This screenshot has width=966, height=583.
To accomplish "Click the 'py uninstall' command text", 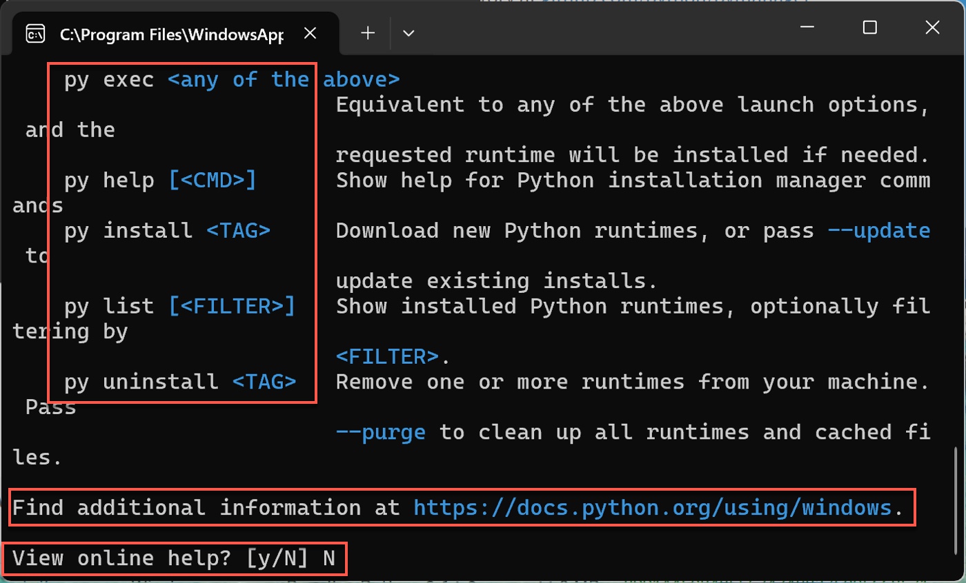I will coord(141,382).
